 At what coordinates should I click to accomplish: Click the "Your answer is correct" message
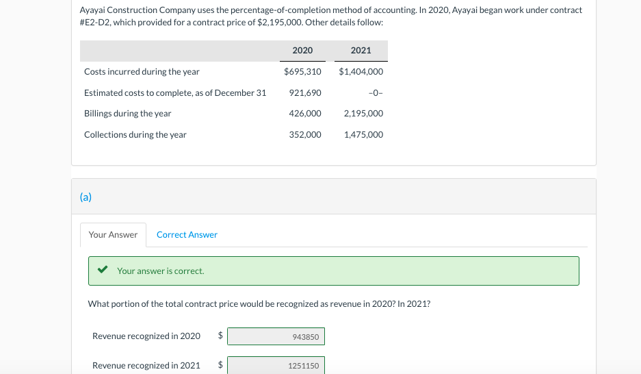tap(160, 271)
